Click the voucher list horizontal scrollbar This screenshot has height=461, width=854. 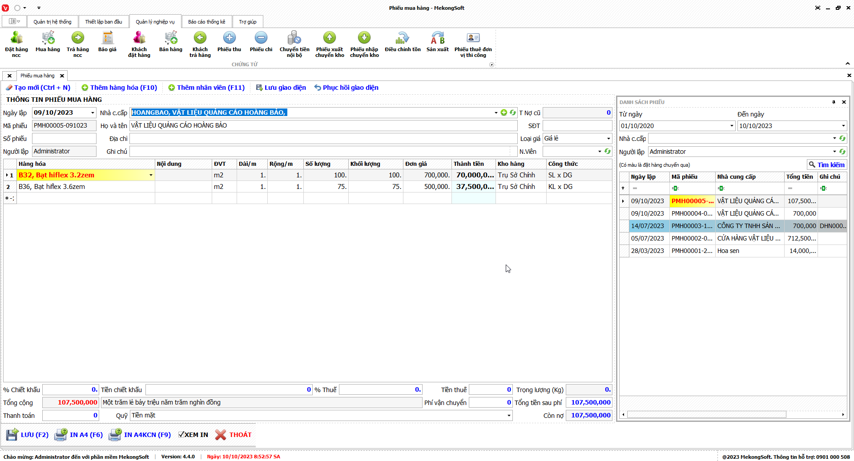706,415
